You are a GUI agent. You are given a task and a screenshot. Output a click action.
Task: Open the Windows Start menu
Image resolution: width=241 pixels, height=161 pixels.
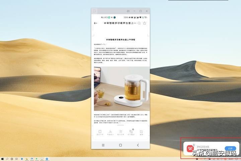pyautogui.click(x=2, y=159)
